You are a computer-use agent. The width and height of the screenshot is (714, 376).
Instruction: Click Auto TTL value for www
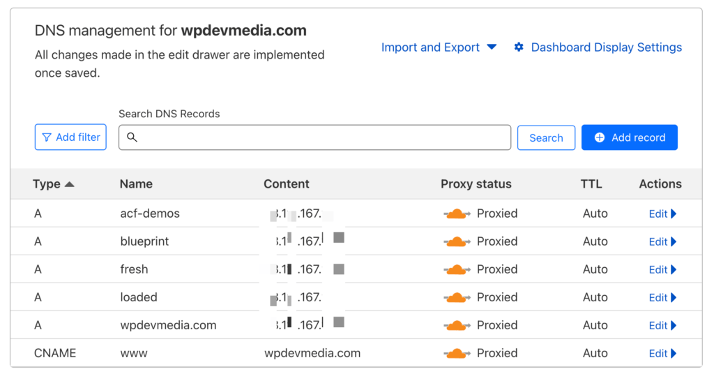595,353
